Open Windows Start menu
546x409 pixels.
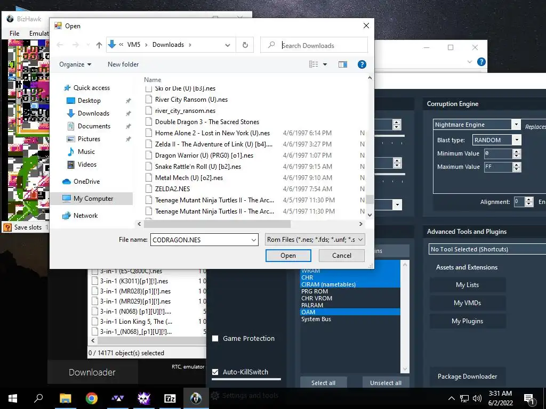click(x=13, y=398)
